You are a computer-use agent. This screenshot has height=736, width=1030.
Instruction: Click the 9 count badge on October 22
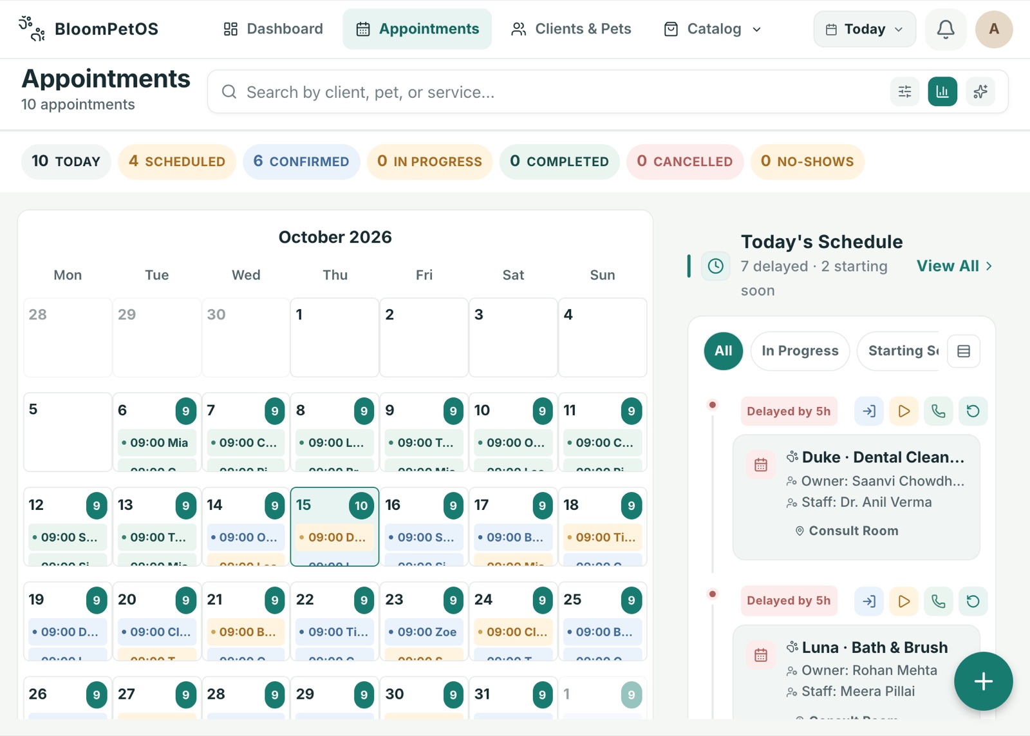[x=364, y=600]
